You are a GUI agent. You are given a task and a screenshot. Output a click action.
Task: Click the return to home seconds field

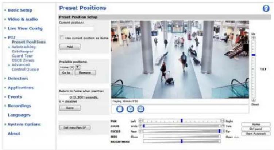click(x=66, y=97)
